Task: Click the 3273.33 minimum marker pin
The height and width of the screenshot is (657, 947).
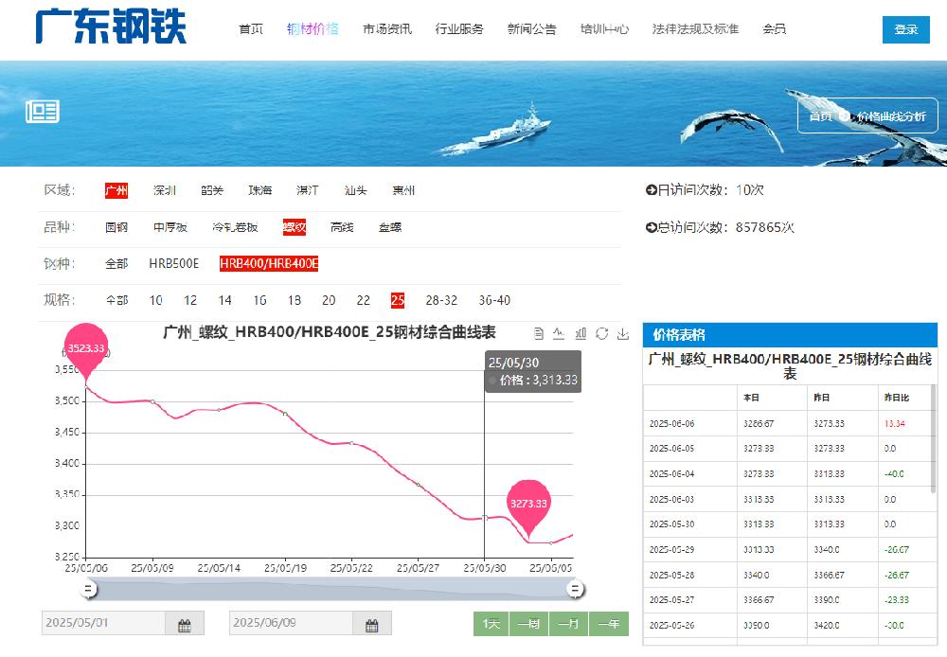Action: point(528,506)
